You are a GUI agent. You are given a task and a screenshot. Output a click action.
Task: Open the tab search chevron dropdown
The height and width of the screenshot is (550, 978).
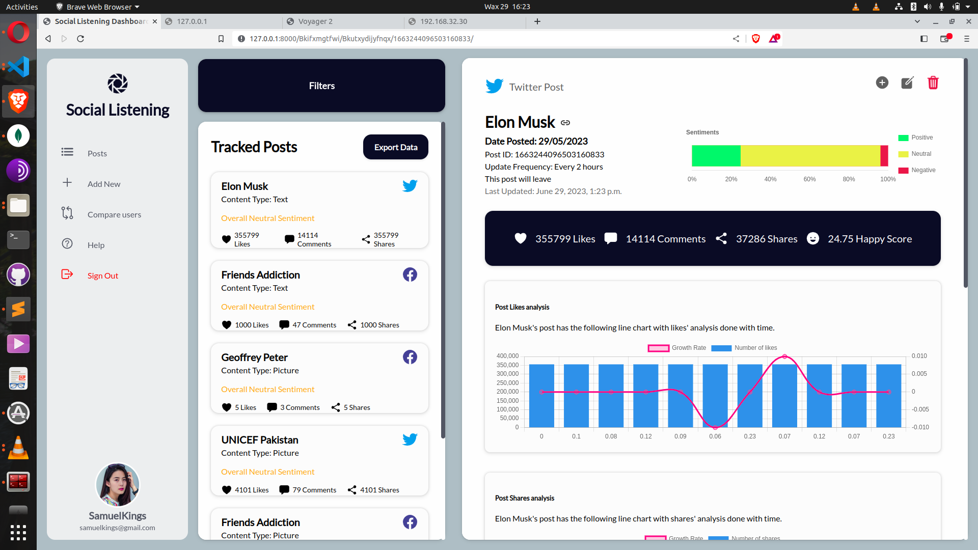coord(917,21)
